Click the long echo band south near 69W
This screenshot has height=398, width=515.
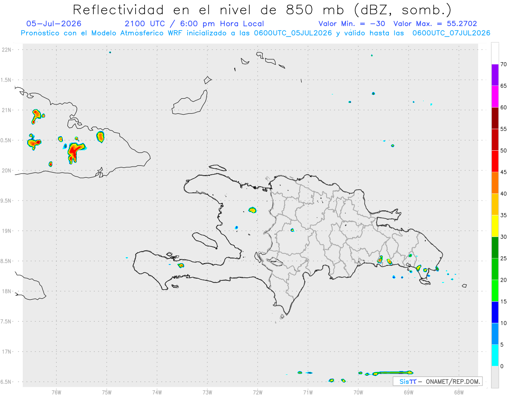click(393, 373)
